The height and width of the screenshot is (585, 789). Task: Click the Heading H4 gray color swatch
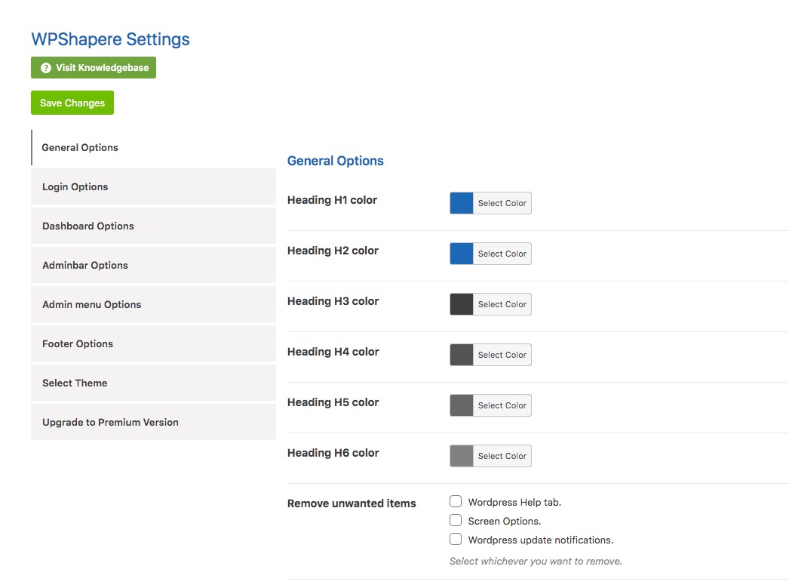(x=462, y=355)
